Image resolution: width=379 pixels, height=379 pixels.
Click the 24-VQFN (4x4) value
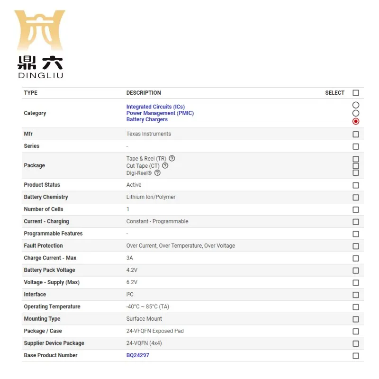tap(144, 343)
